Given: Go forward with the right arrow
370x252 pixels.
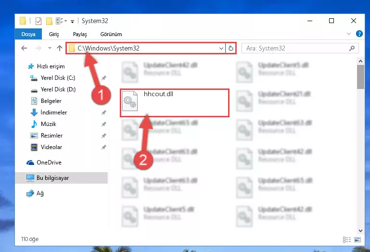Looking at the screenshot, I should click(x=38, y=48).
